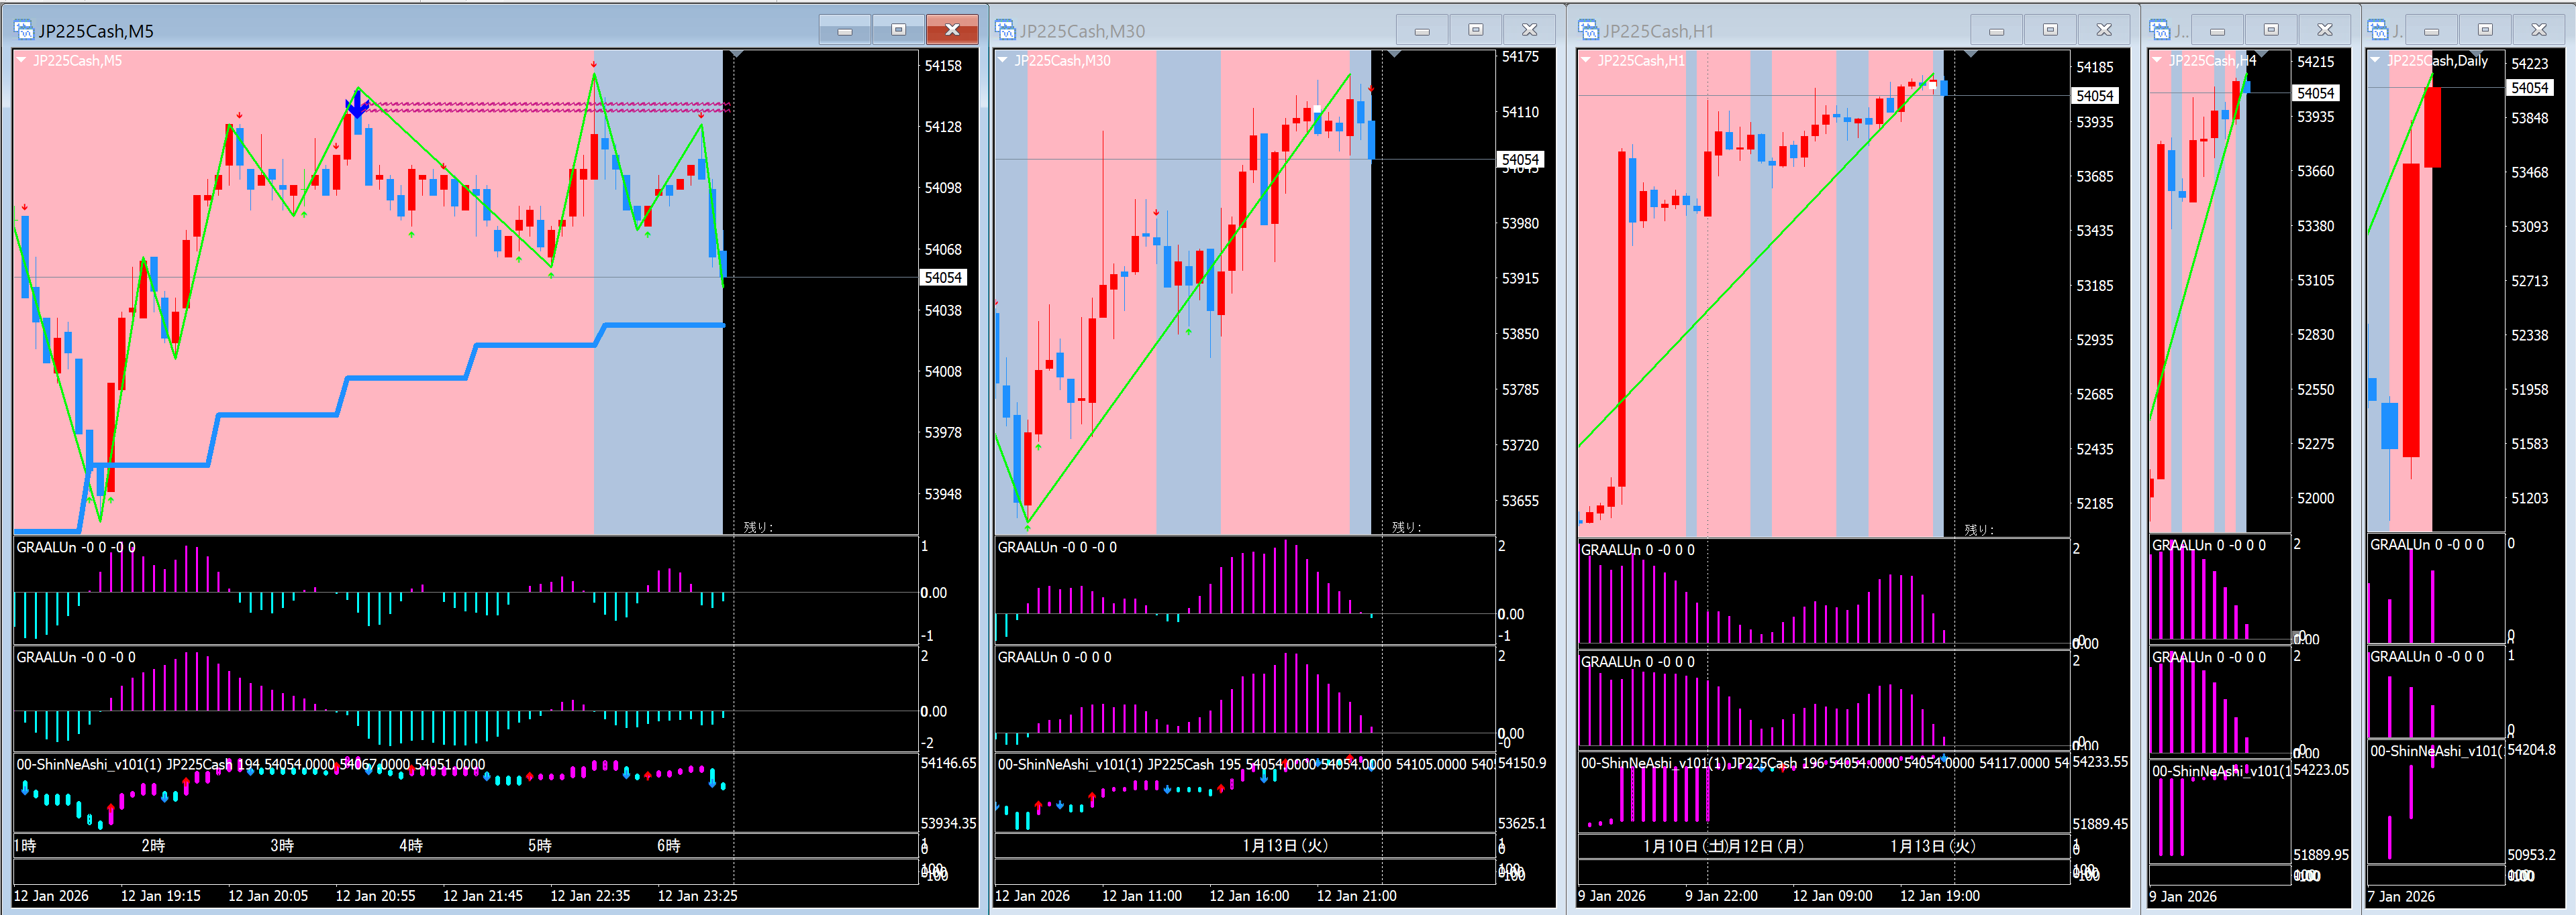Image resolution: width=2576 pixels, height=915 pixels.
Task: Click the blue down arrow on M5 chart
Action: (357, 104)
